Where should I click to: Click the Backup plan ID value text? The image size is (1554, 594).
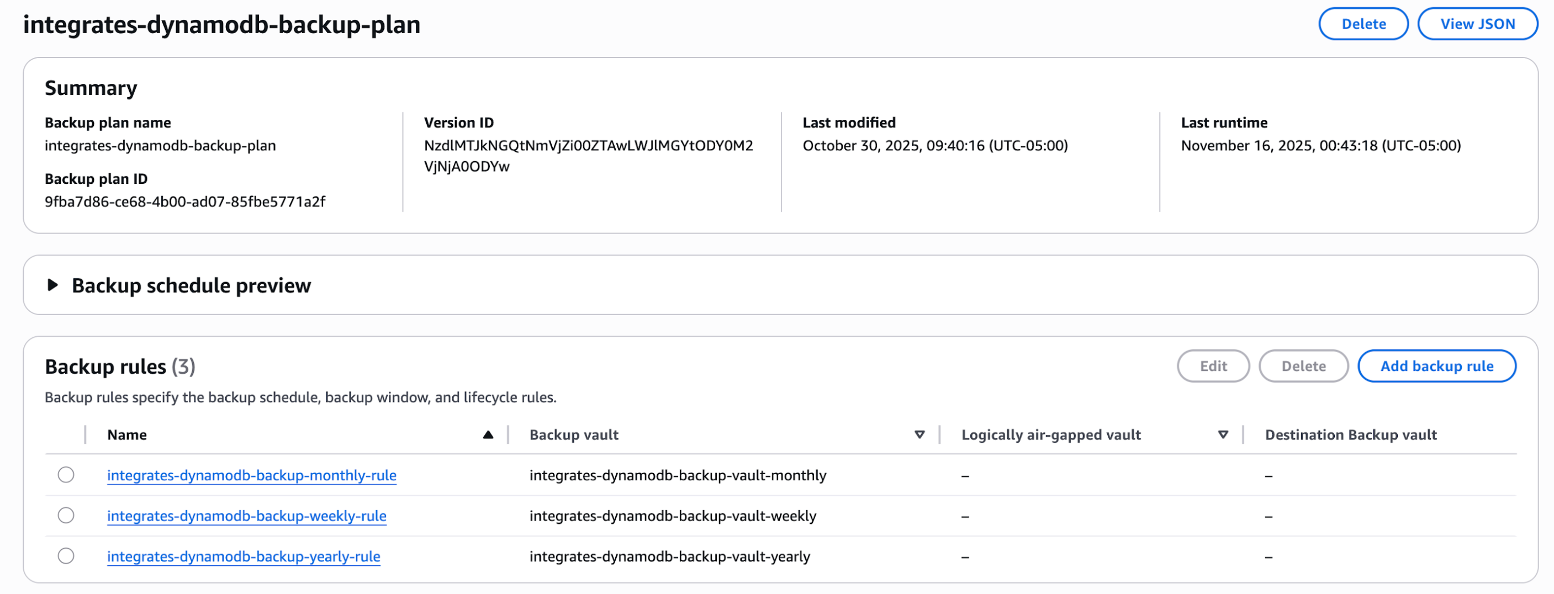tap(184, 201)
